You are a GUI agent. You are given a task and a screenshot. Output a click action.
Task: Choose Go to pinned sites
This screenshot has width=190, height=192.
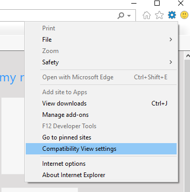101,137
